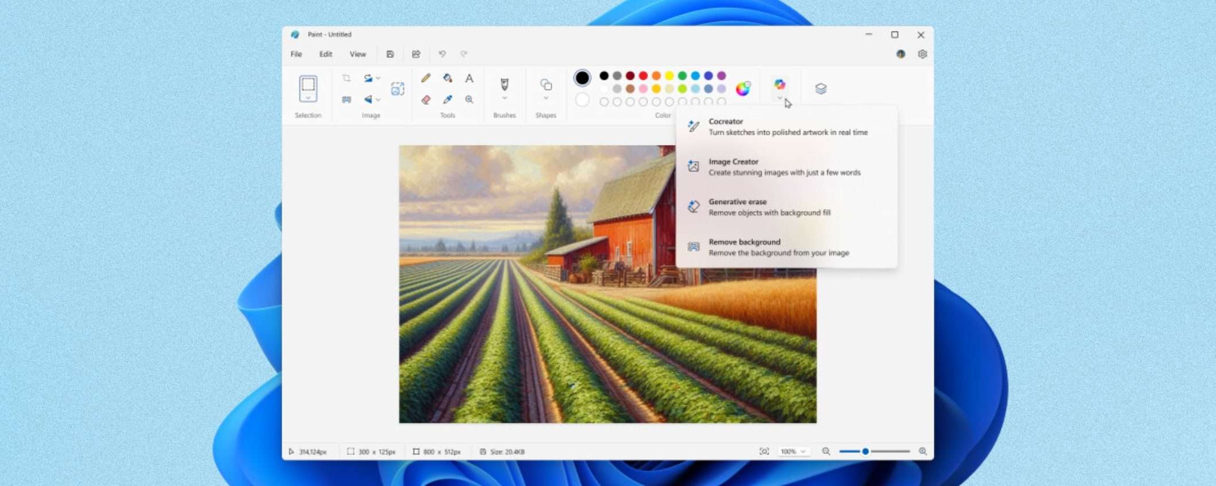Select the Color picker eyedropper tool
The width and height of the screenshot is (1216, 486).
[447, 100]
